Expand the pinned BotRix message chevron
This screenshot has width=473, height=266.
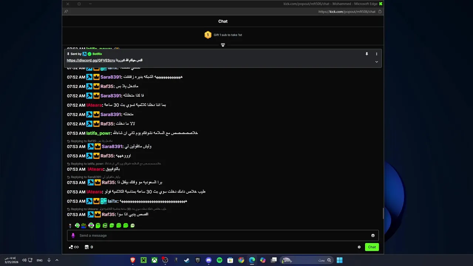click(x=377, y=62)
